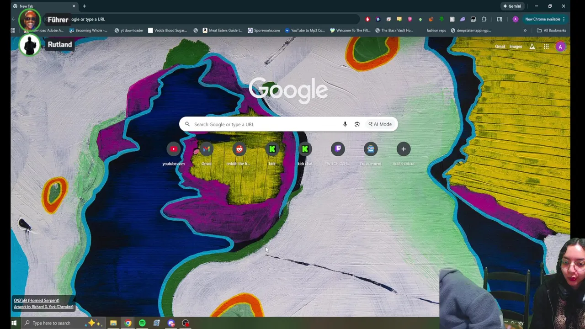585x329 pixels.
Task: Open the reddit shortcut tile
Action: pyautogui.click(x=239, y=153)
